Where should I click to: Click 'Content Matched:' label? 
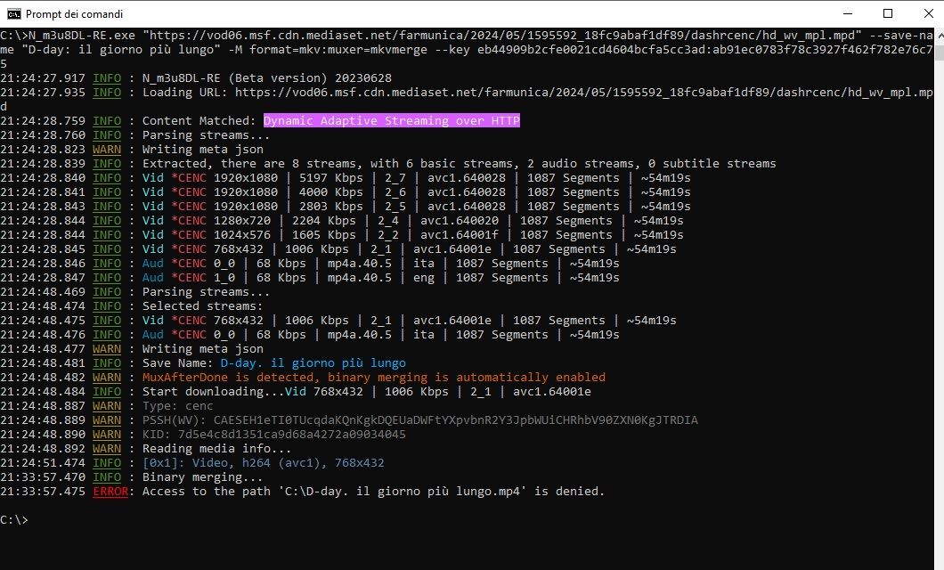(199, 121)
